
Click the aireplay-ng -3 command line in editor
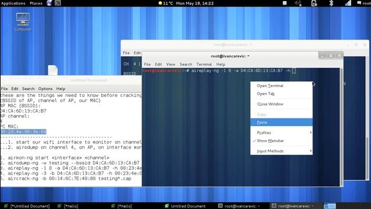pyautogui.click(x=71, y=174)
